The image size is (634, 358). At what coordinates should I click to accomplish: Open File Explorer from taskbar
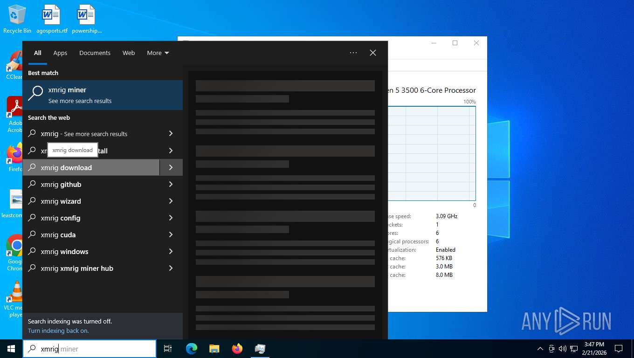click(214, 349)
